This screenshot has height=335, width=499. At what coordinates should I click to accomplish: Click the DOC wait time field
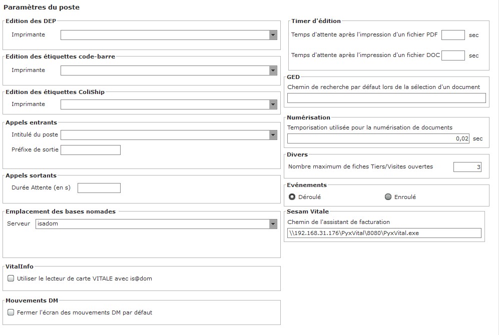click(453, 55)
